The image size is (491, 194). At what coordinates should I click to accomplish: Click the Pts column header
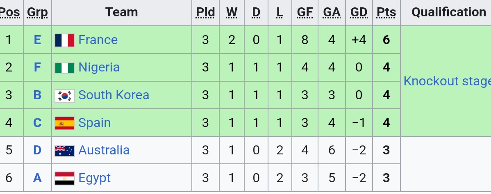point(386,13)
